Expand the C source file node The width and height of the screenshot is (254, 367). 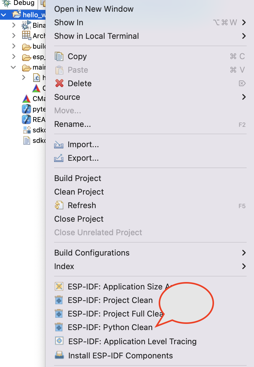coord(24,77)
